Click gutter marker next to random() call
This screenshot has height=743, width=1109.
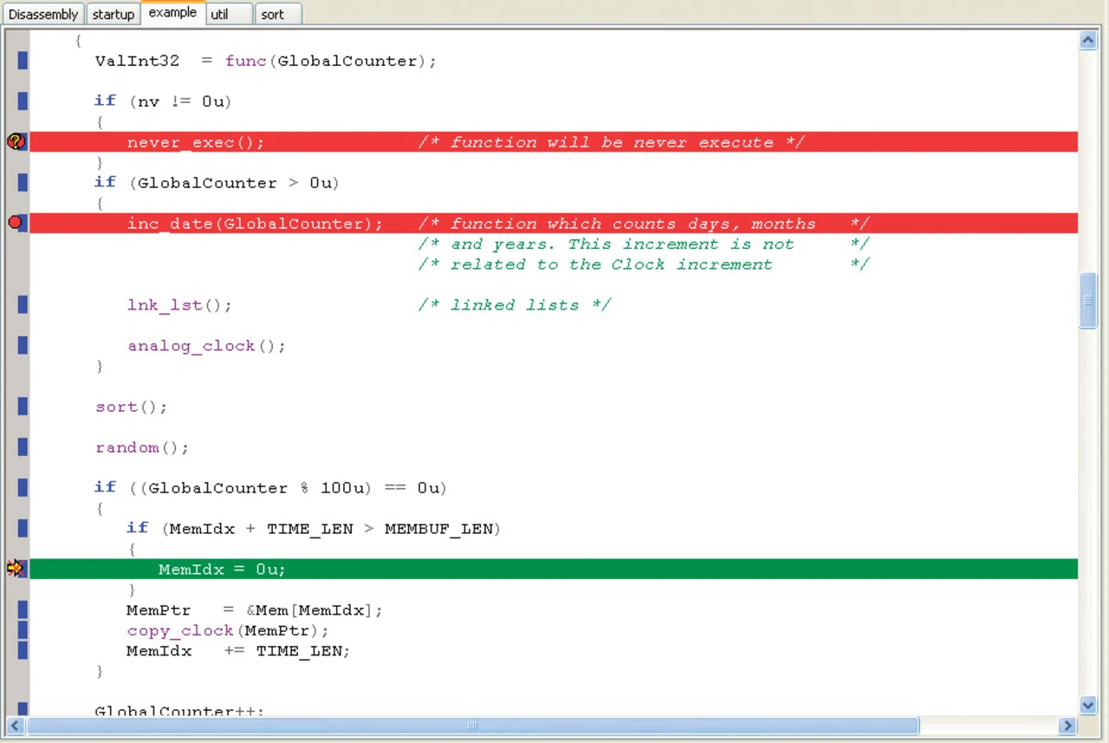tap(23, 447)
